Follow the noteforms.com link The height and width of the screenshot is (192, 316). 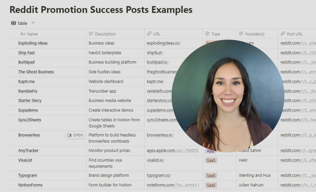click(173, 185)
